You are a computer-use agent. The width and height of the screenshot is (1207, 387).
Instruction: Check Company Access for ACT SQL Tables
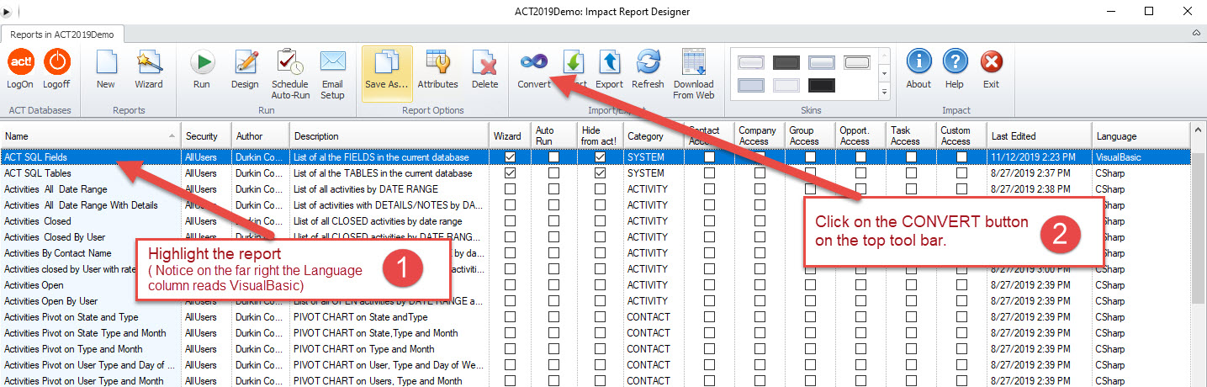760,173
